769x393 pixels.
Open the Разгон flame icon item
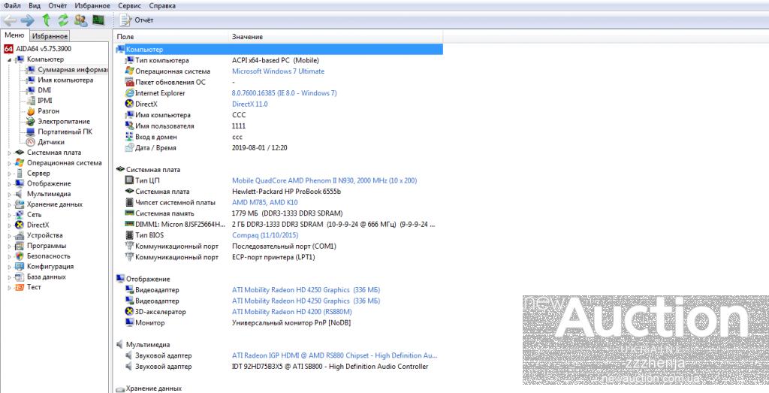pyautogui.click(x=30, y=111)
